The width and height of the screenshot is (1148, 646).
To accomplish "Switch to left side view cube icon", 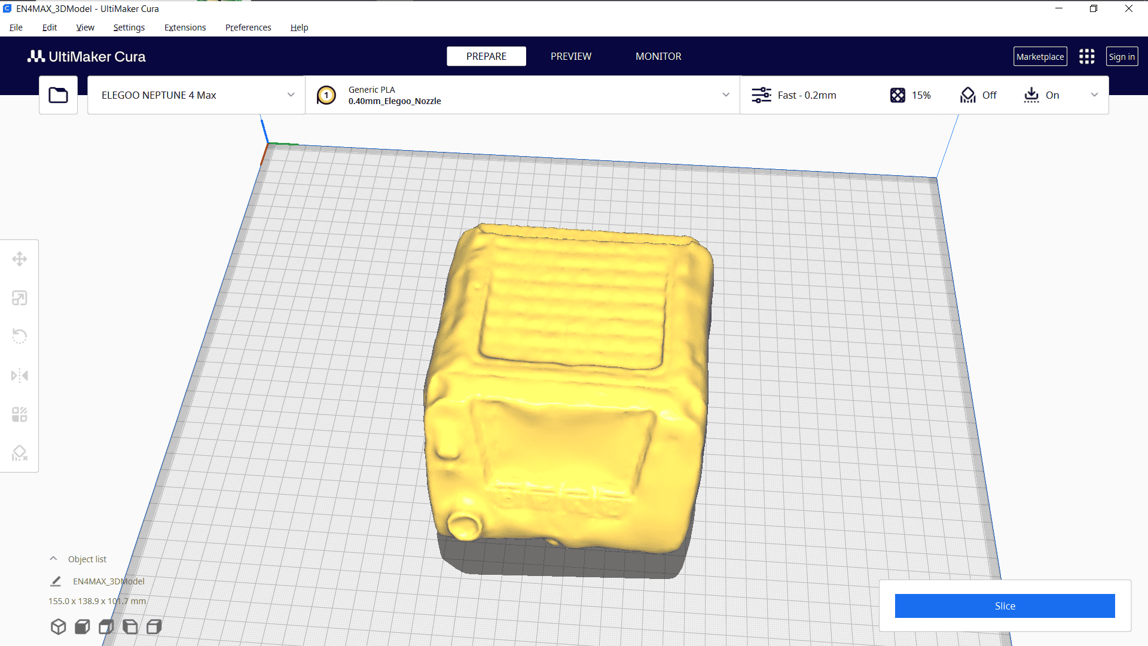I will point(130,626).
